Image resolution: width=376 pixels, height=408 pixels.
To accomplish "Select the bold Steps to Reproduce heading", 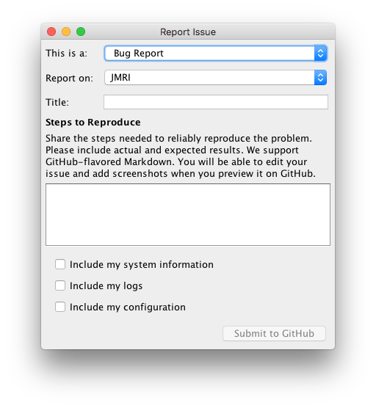I will point(93,123).
